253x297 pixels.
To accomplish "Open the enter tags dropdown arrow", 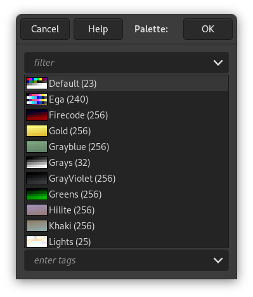I will [x=218, y=260].
